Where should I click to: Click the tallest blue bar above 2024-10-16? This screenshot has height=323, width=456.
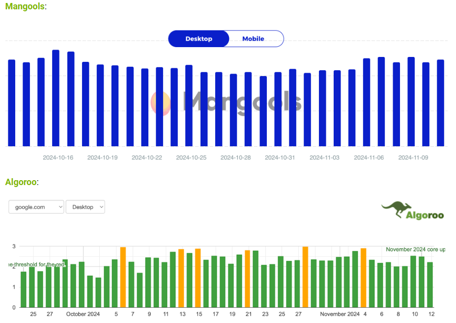[56, 98]
